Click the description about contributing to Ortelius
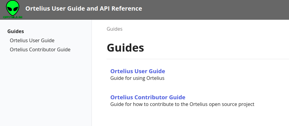This screenshot has width=289, height=126. pos(182,104)
